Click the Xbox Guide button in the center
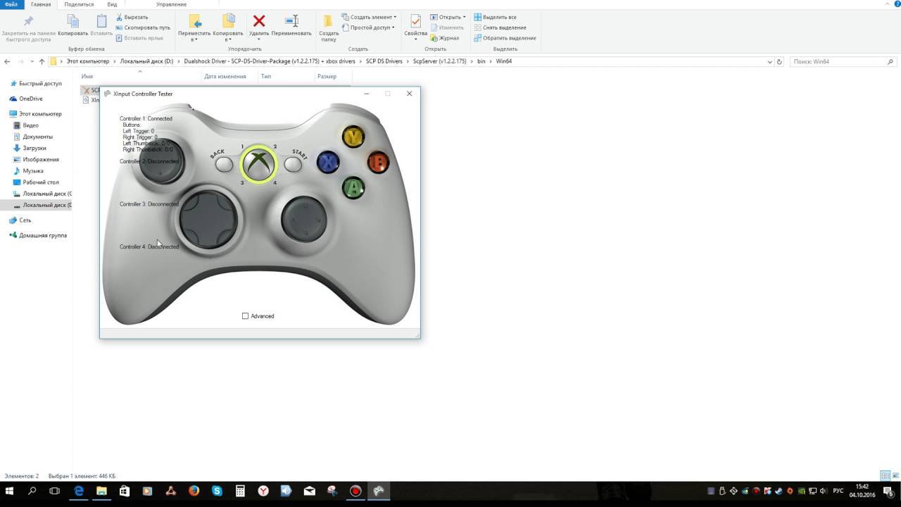The image size is (901, 507). 258,164
